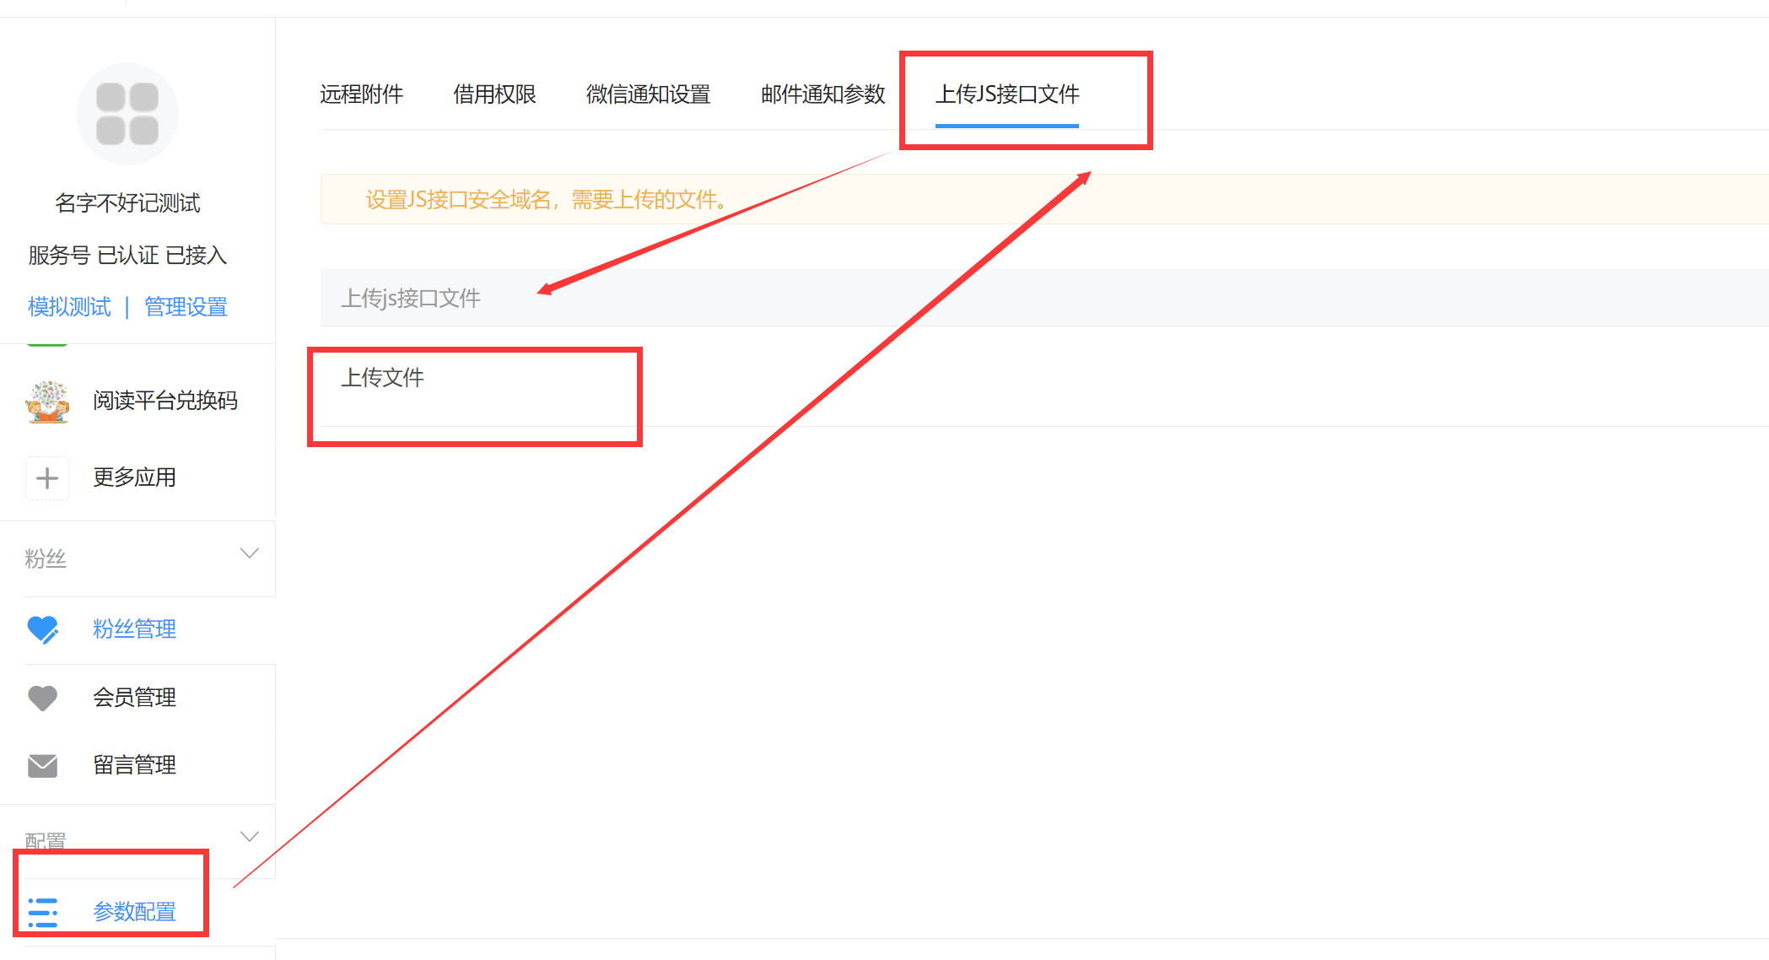Click the account avatar placeholder icon
This screenshot has height=960, width=1769.
[x=127, y=114]
